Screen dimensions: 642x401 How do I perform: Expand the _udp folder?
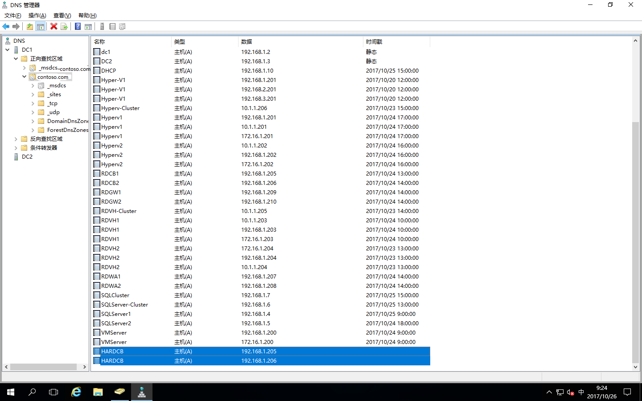coord(33,112)
